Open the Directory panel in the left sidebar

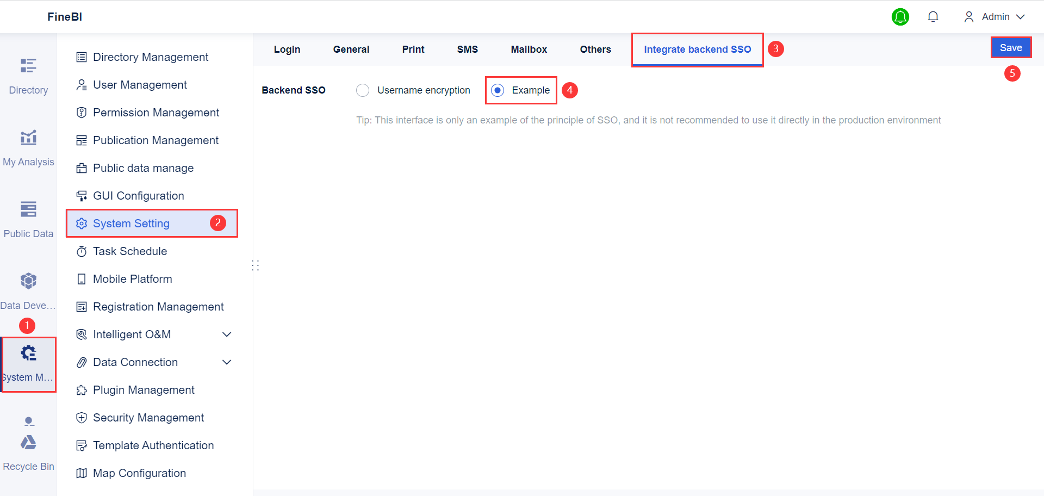(x=28, y=73)
